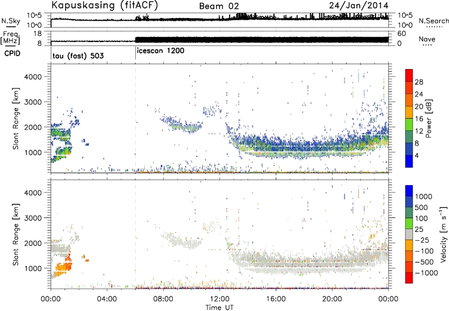Click the gray -25 to 25 velocity swatch
The width and height of the screenshot is (449, 311).
409,234
